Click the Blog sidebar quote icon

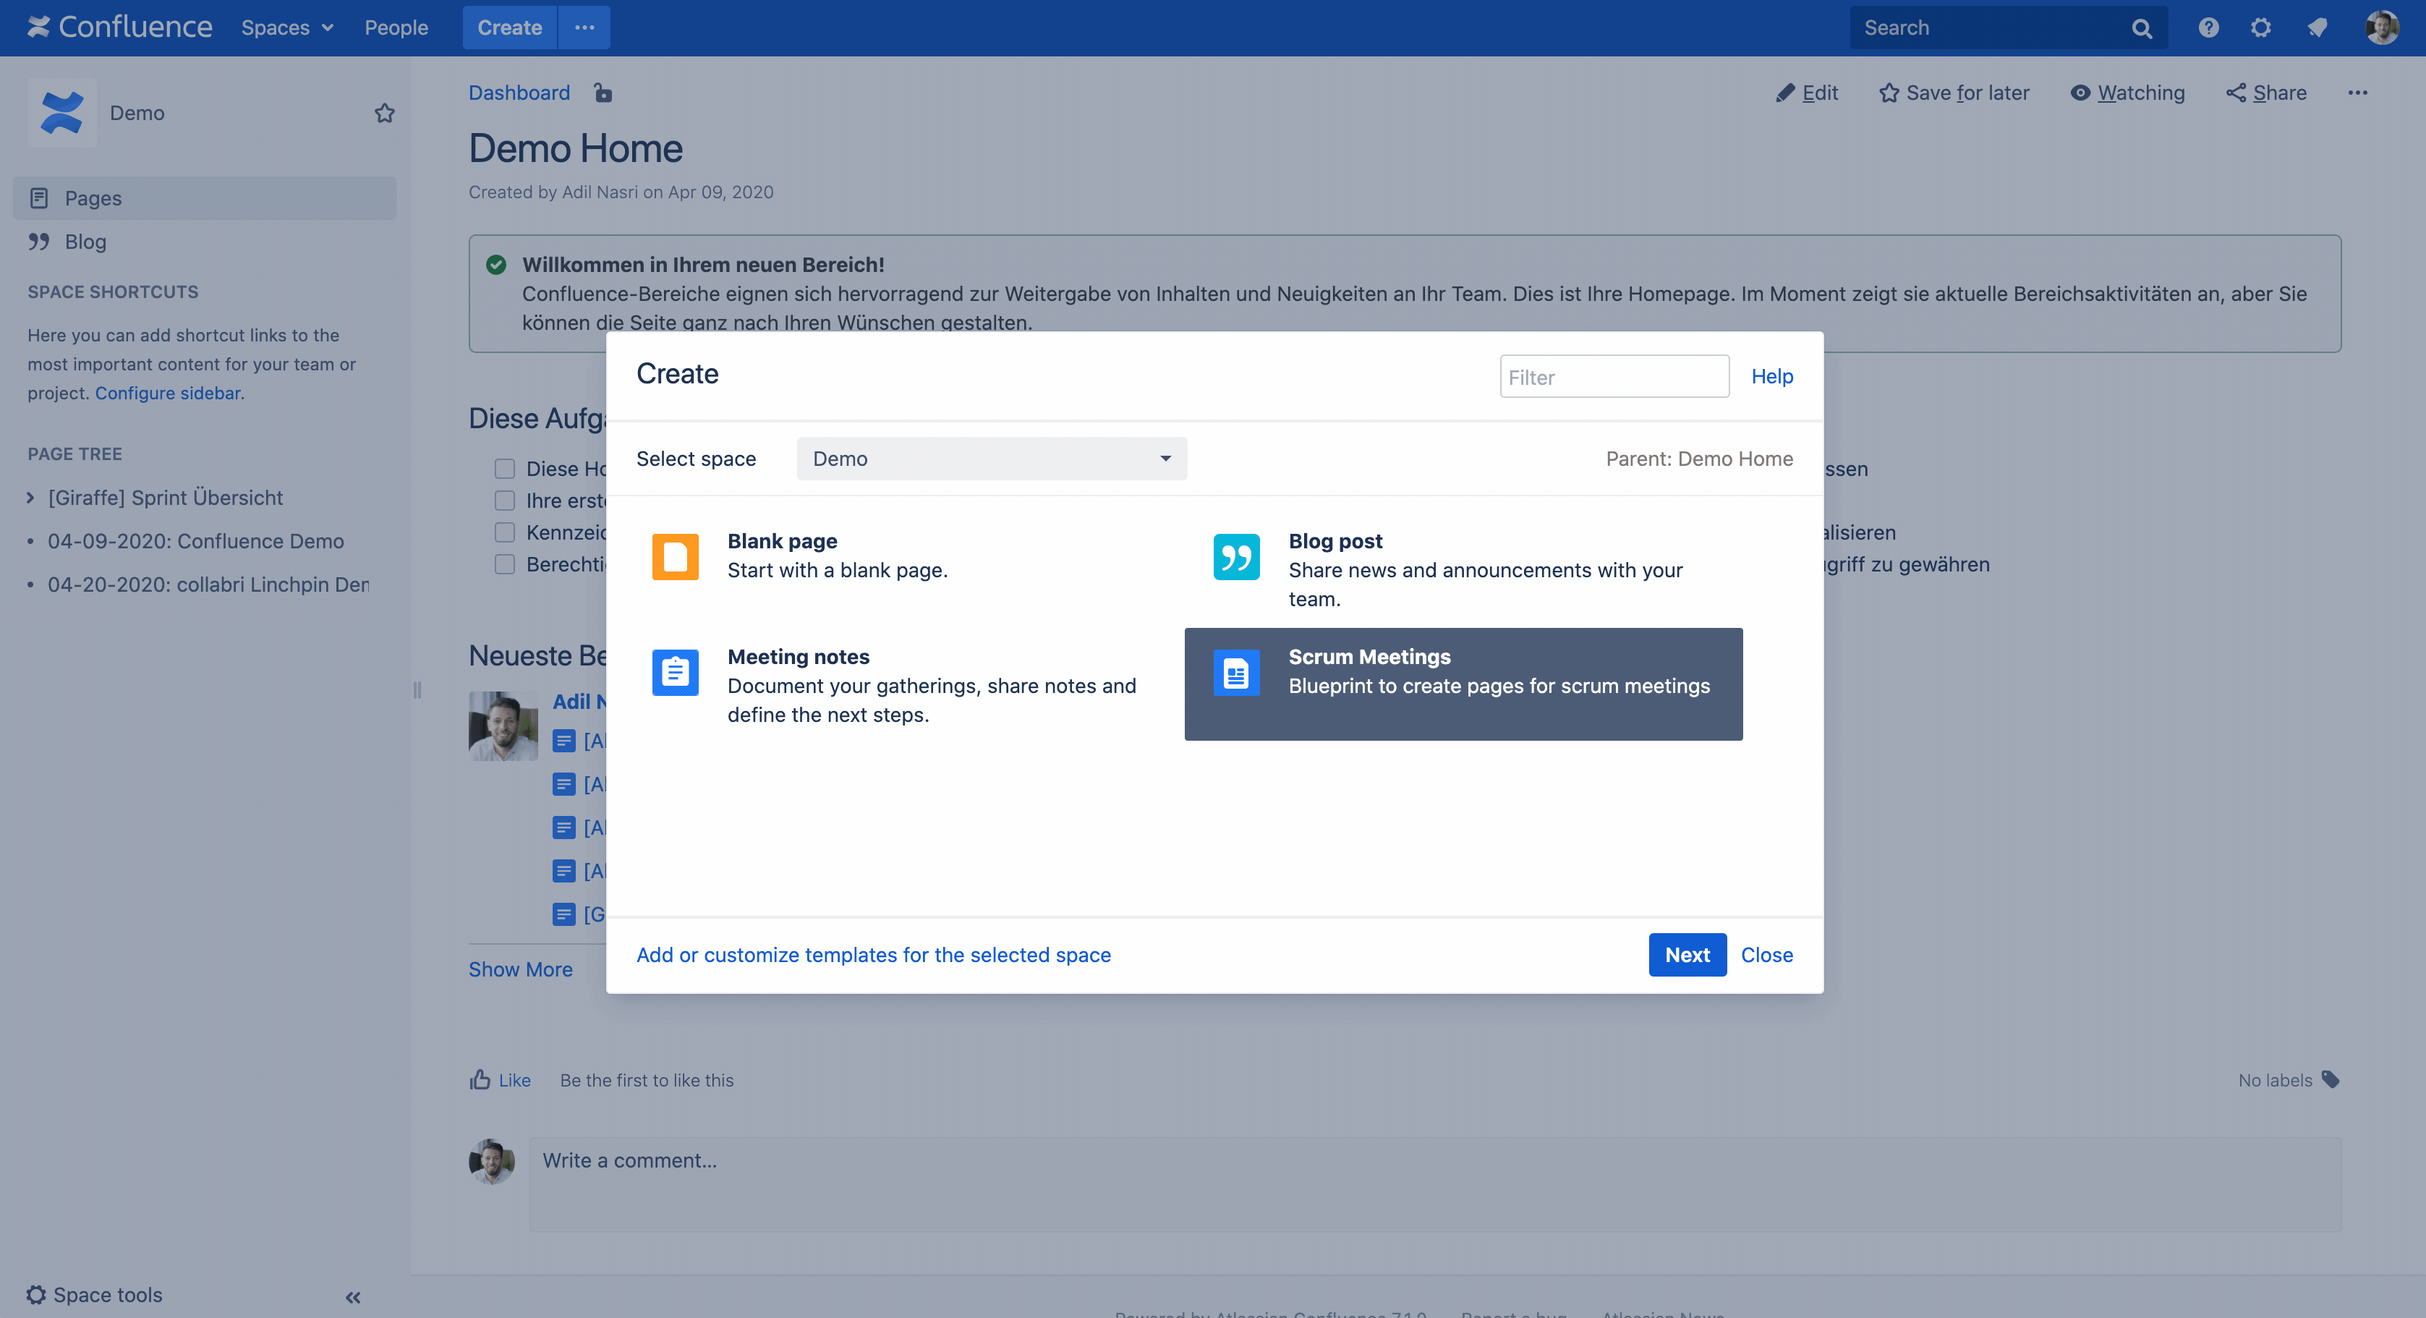pos(38,241)
